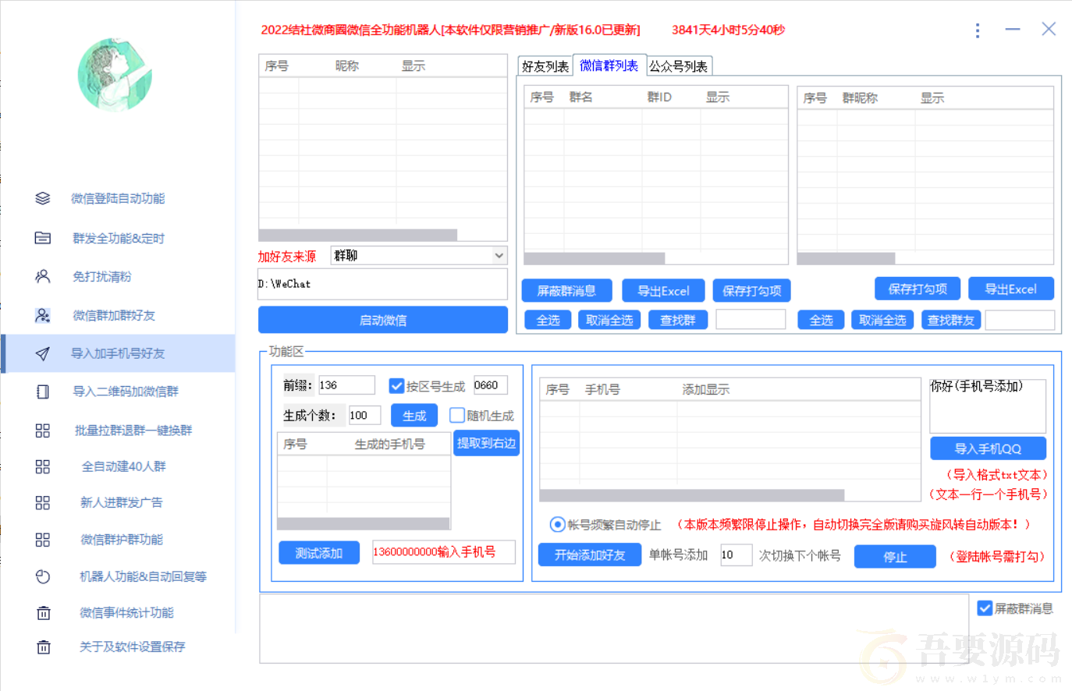Click 取消全选 under group list
Screen dimensions: 1072x691
tap(609, 321)
